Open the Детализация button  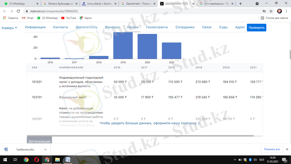pos(39,141)
